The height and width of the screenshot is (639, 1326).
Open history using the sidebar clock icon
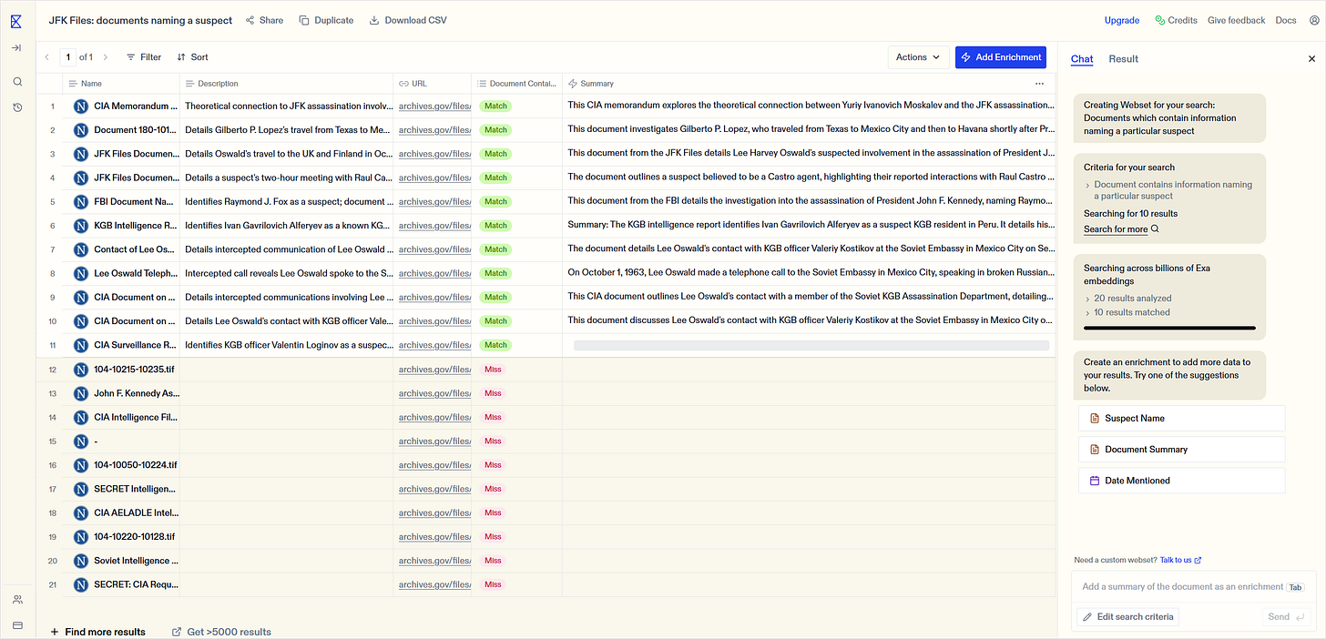click(17, 107)
